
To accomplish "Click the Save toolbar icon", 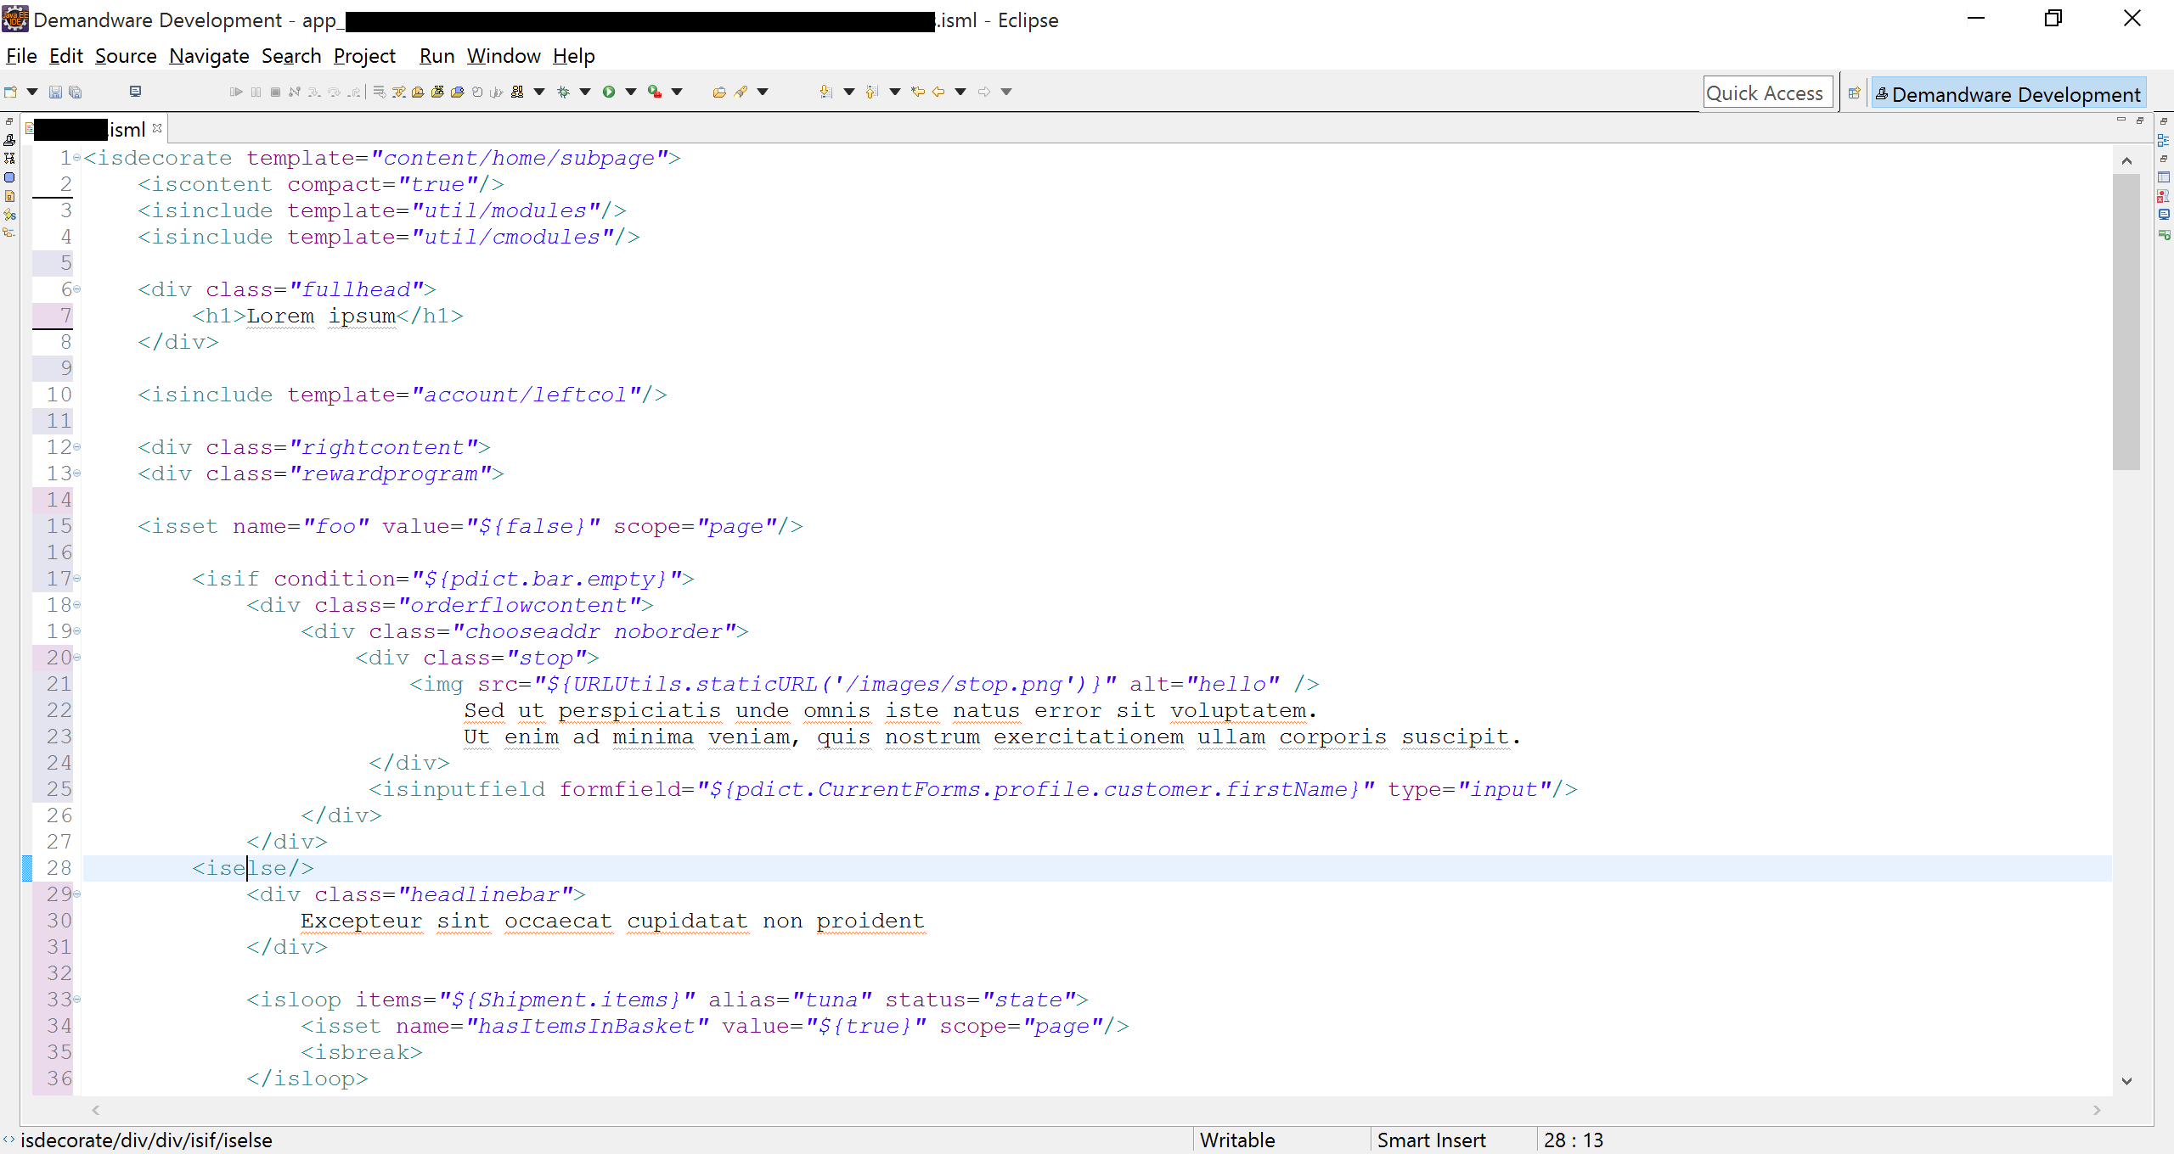I will click(55, 92).
